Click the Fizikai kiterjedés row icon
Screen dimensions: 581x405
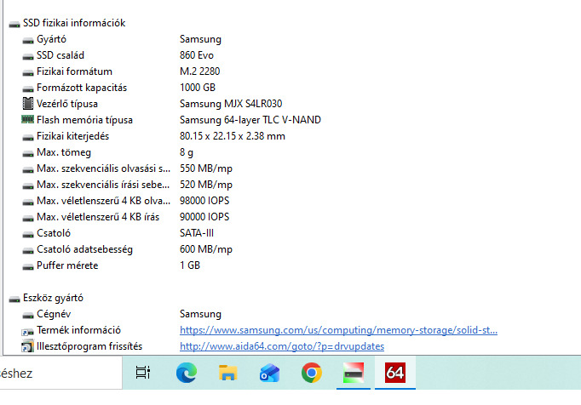click(28, 138)
